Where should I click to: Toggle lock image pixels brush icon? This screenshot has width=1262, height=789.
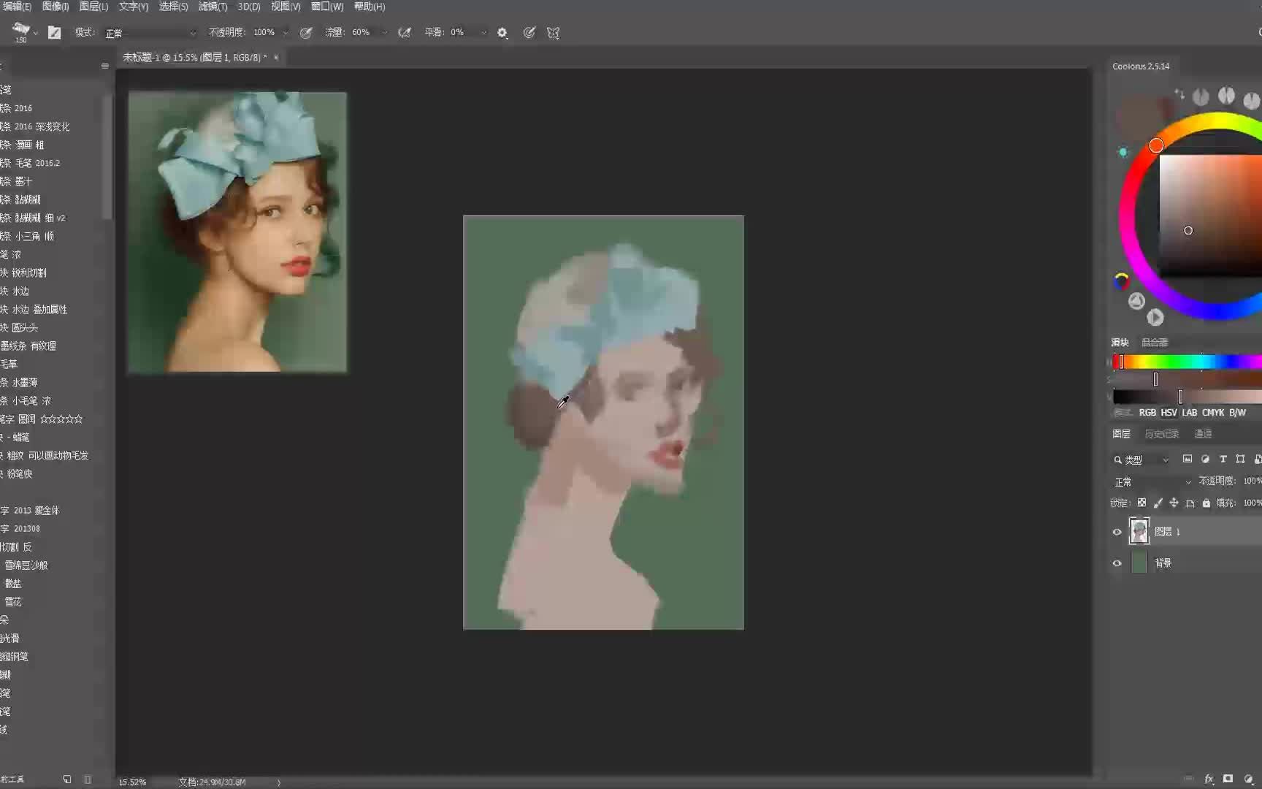click(x=1158, y=503)
